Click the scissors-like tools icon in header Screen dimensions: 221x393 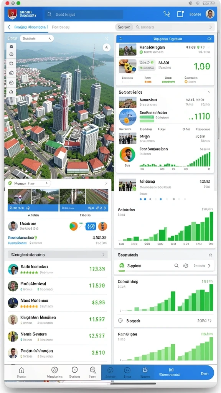[x=167, y=14]
